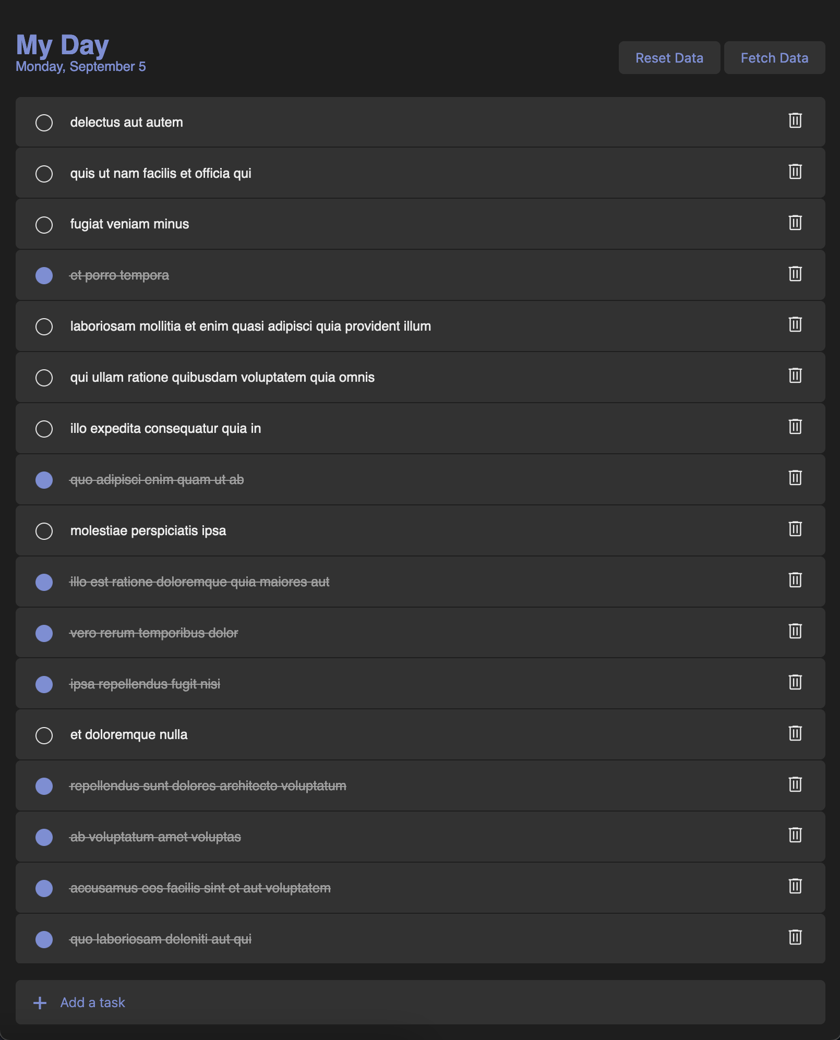Click the plus icon next to Add a task
Viewport: 840px width, 1040px height.
coord(39,1001)
